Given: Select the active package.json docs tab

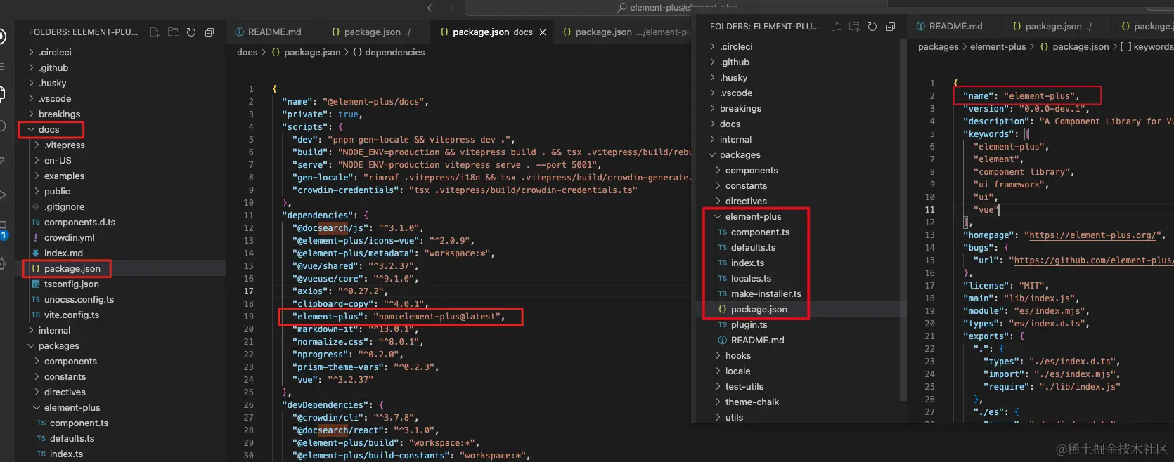Looking at the screenshot, I should point(492,32).
